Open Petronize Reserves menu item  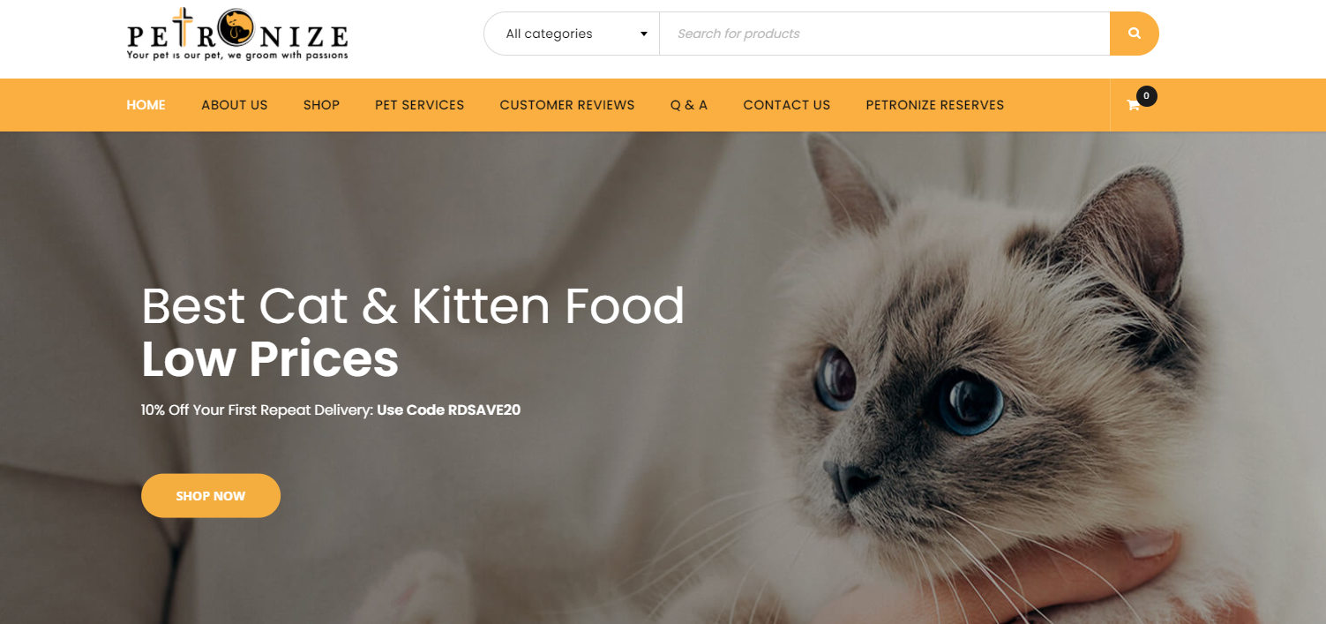pyautogui.click(x=935, y=105)
